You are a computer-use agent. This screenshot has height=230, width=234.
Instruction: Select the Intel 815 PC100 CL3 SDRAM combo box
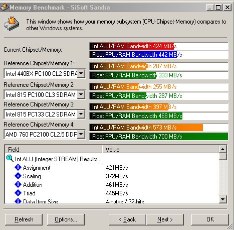tap(45, 95)
